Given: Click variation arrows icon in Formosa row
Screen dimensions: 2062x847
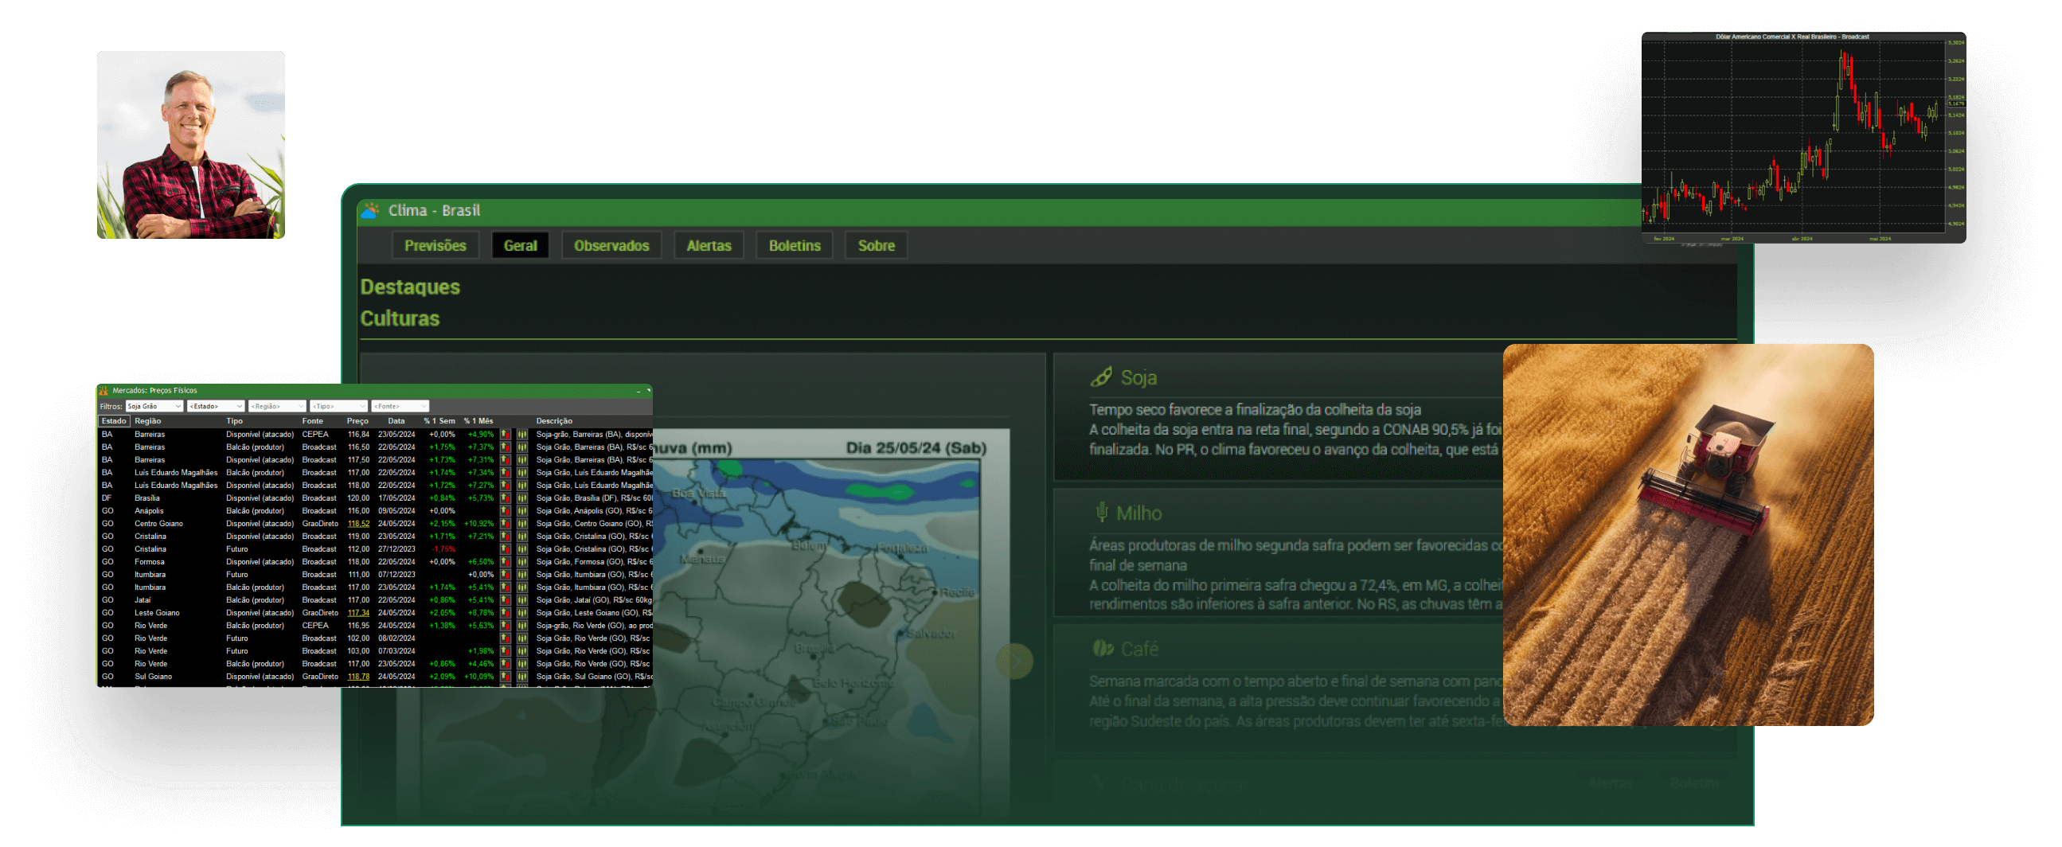Looking at the screenshot, I should (x=505, y=562).
